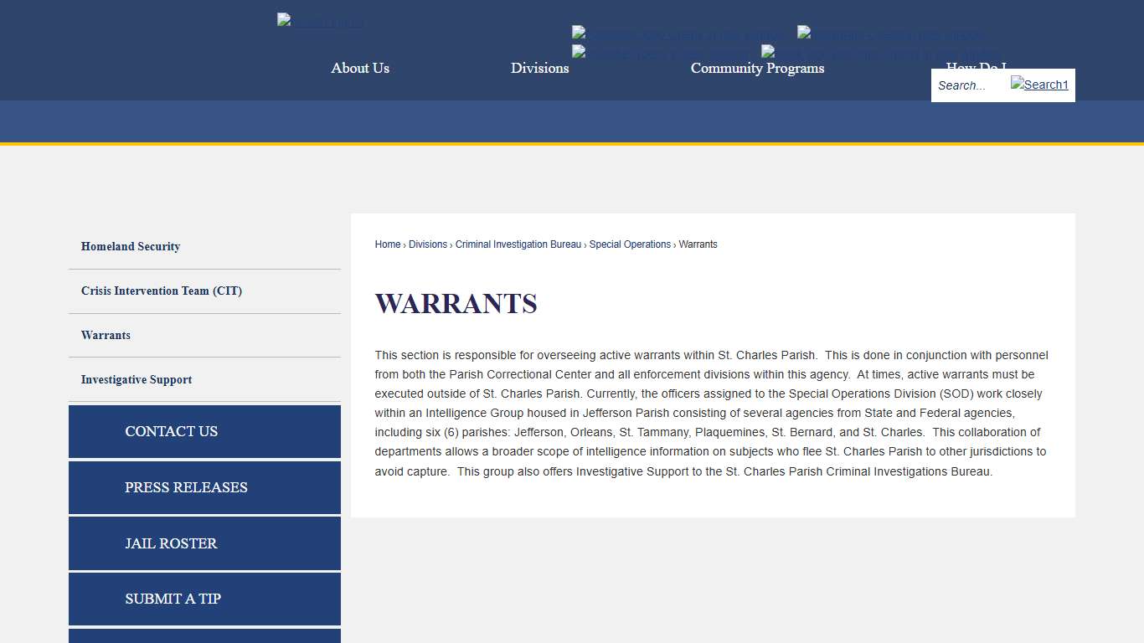The width and height of the screenshot is (1144, 643).
Task: Click inside the Search text field
Action: 967,85
